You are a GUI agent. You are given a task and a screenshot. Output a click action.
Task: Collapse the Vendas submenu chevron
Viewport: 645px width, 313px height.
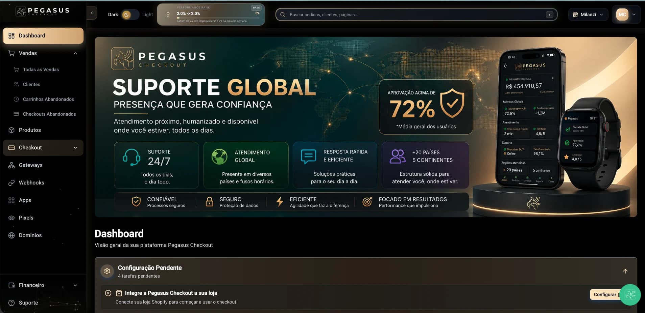75,53
